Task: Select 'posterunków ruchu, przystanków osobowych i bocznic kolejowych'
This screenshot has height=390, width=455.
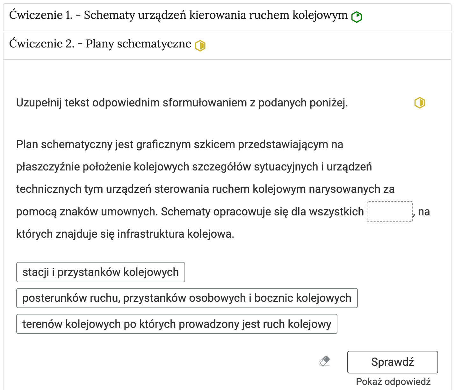Action: (x=187, y=298)
